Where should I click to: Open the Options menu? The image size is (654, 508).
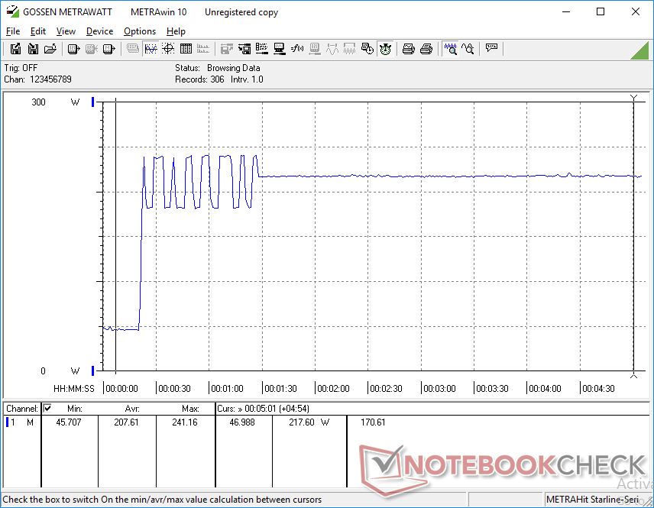pos(140,31)
